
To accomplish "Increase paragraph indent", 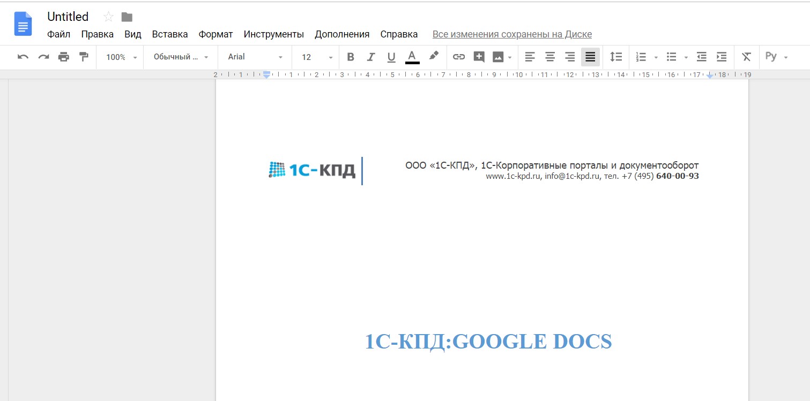I will tap(722, 57).
